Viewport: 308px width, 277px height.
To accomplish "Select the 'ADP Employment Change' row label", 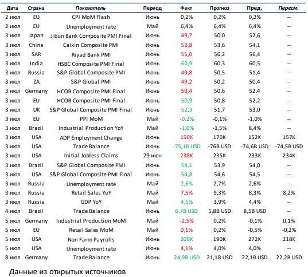I will click(x=91, y=138).
